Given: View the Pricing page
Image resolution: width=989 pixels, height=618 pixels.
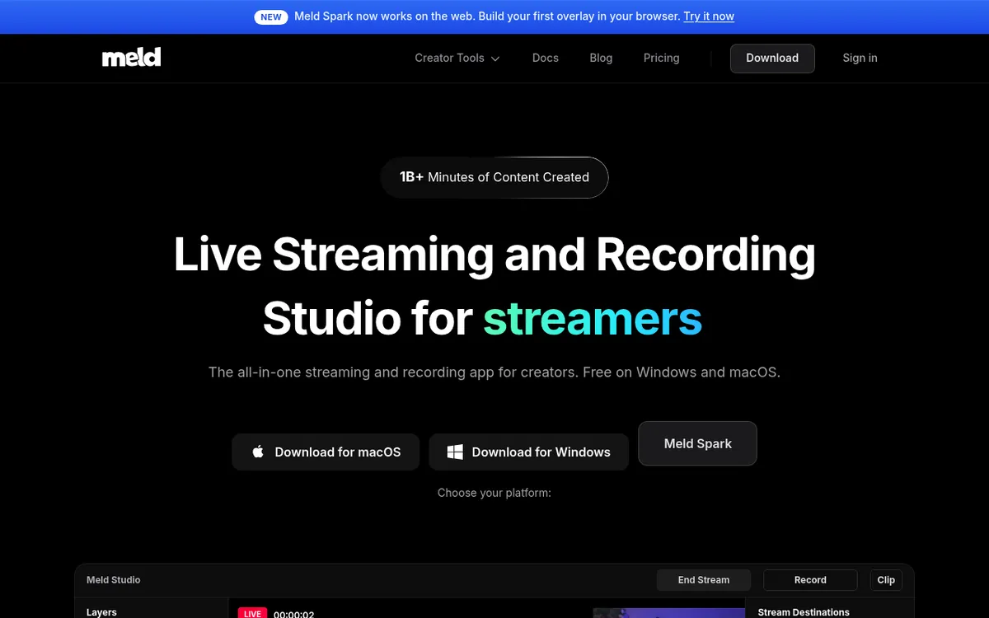Looking at the screenshot, I should pos(661,58).
